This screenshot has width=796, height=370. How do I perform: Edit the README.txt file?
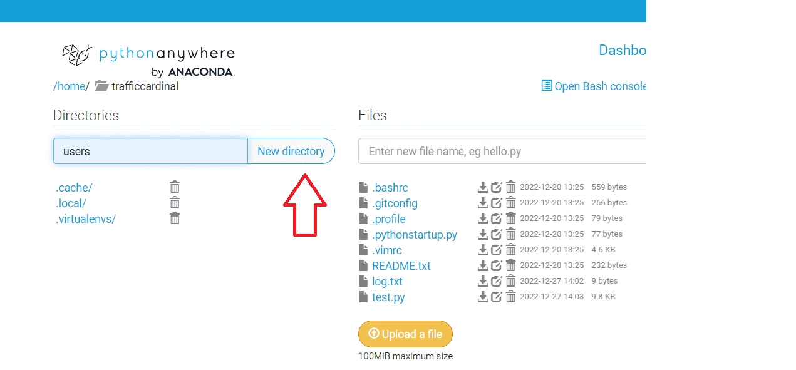click(497, 265)
